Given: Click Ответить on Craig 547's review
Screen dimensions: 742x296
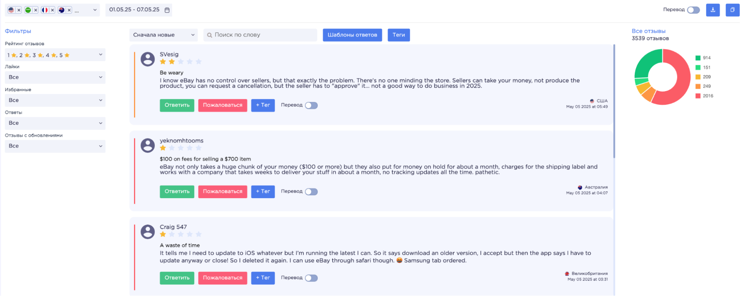Looking at the screenshot, I should (x=177, y=278).
